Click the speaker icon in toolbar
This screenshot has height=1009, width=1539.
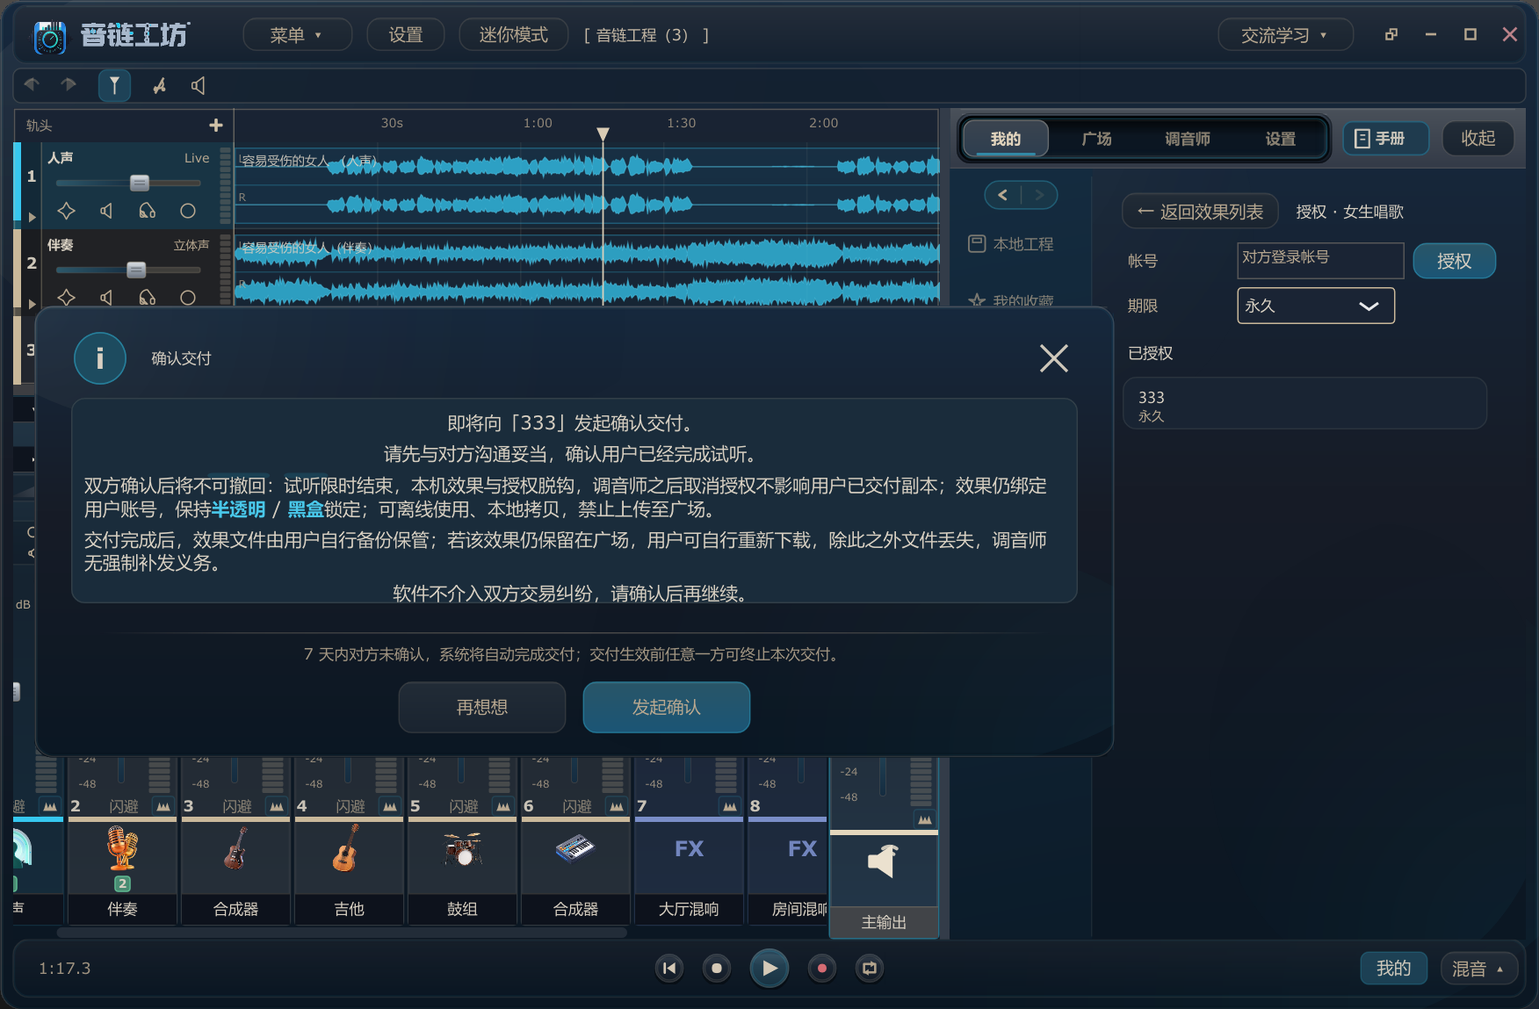(x=199, y=85)
